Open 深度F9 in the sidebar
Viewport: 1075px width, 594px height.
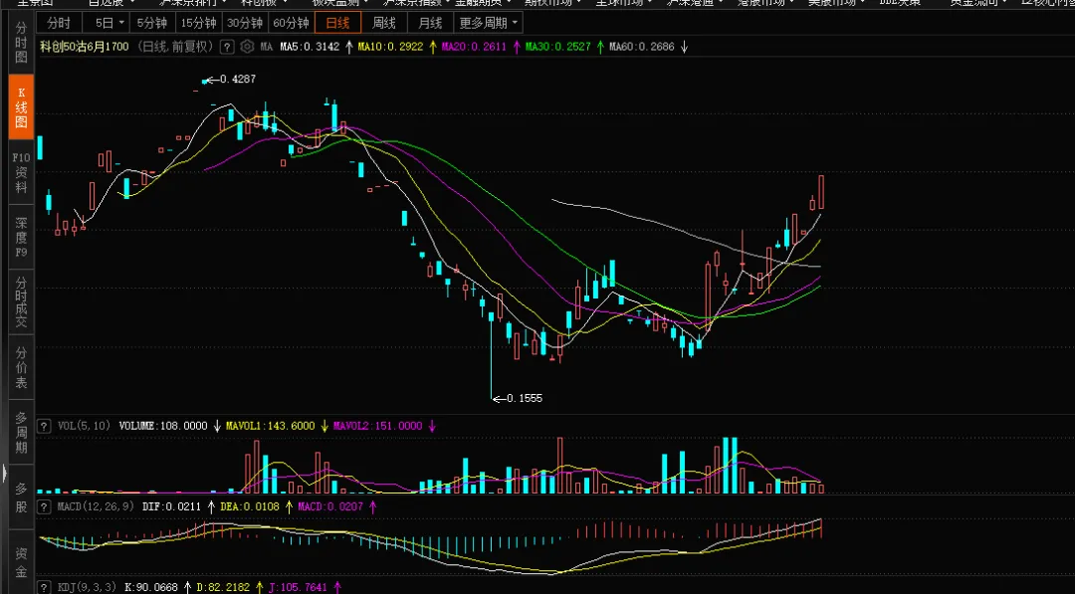point(21,237)
